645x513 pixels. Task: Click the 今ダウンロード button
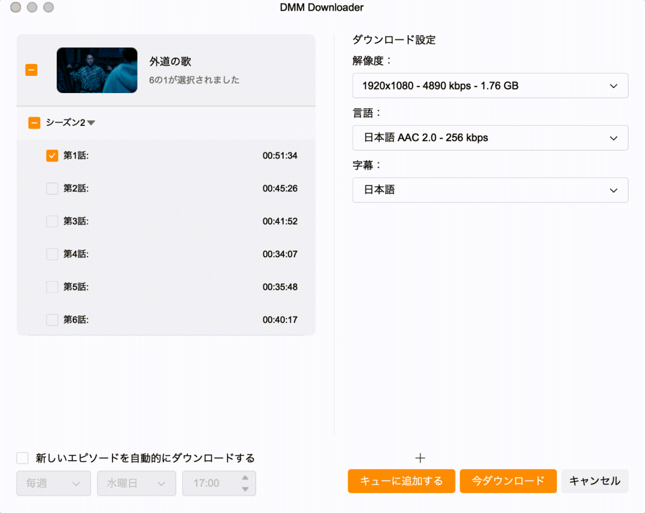pos(508,481)
